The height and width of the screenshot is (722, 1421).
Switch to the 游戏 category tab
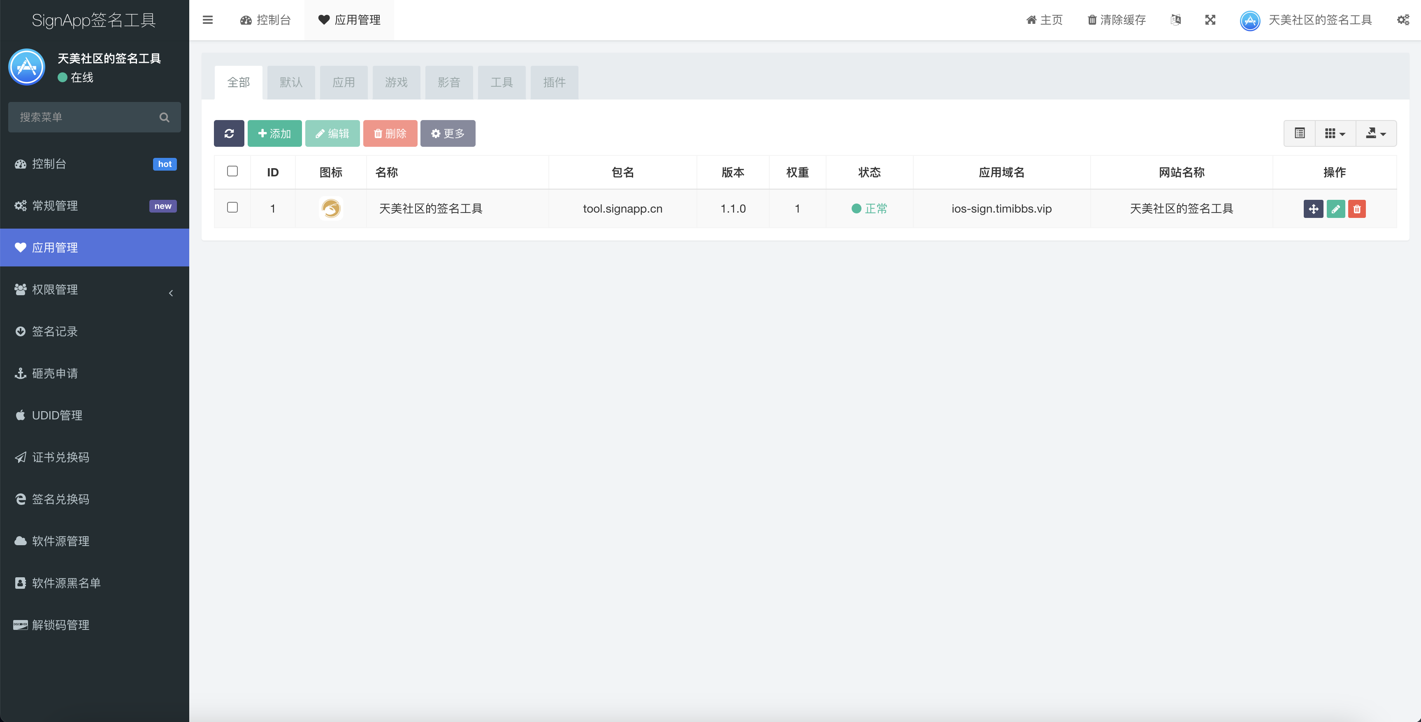(x=396, y=82)
